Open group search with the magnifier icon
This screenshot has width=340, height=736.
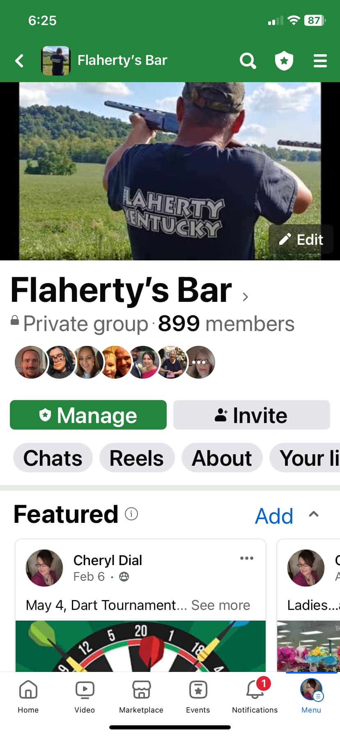pos(248,61)
